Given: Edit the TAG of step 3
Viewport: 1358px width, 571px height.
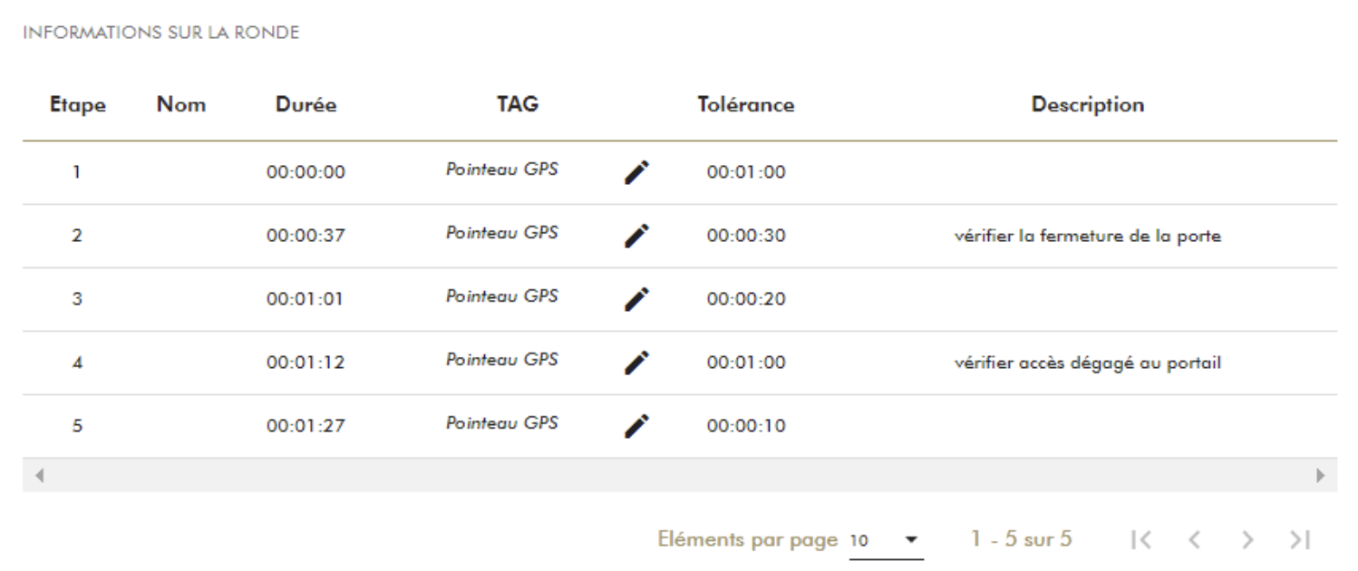Looking at the screenshot, I should tap(637, 299).
